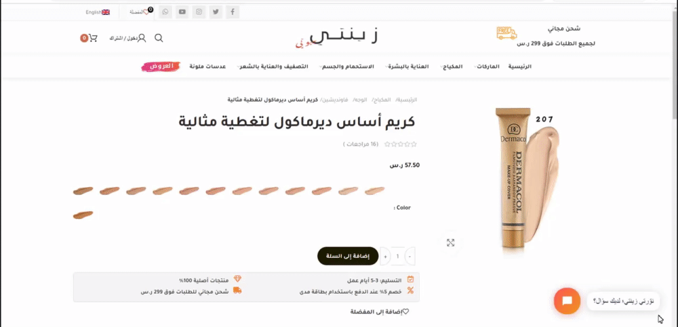Expand the product image to fullscreen
This screenshot has height=327, width=678.
[x=451, y=243]
